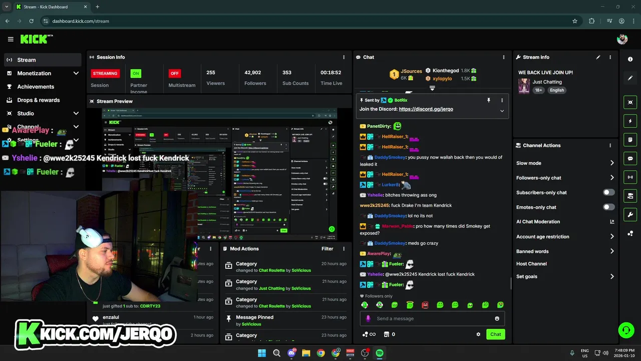
Task: Select Stream in sidebar
Action: coord(43,60)
